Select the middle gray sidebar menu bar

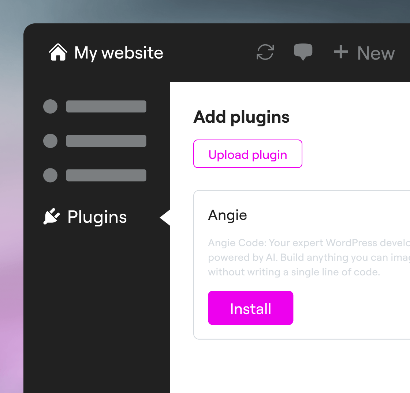tap(106, 141)
